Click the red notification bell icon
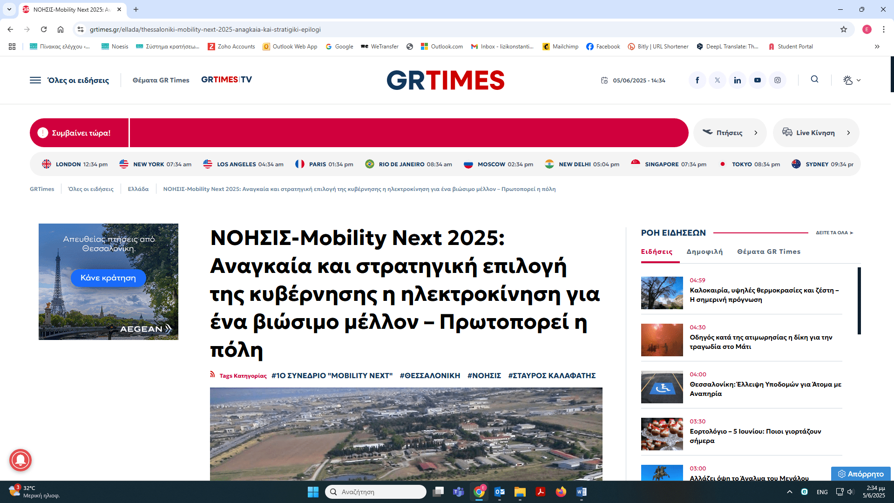The image size is (894, 503). pyautogui.click(x=20, y=460)
